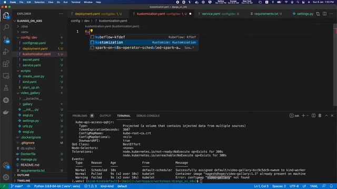This screenshot has height=189, width=337.
Task: Open the Terminal menu in menu bar
Action: [x=76, y=2]
